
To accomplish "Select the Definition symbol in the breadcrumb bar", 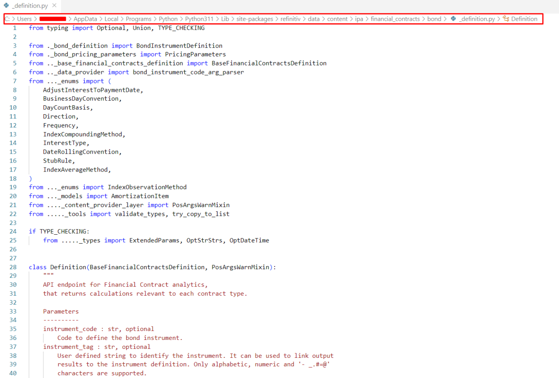I will pyautogui.click(x=525, y=19).
